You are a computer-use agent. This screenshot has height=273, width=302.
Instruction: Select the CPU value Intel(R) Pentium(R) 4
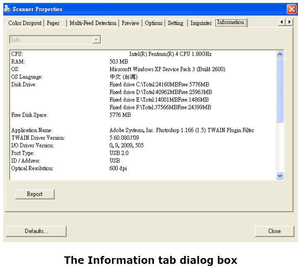170,54
